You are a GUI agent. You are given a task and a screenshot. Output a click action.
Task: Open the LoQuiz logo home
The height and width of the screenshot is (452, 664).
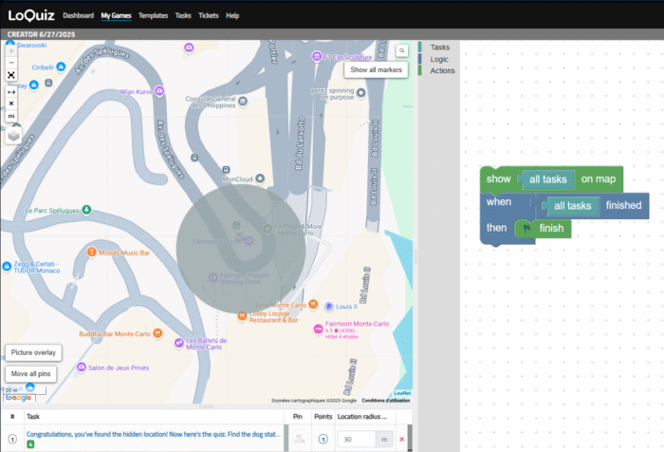pos(31,15)
